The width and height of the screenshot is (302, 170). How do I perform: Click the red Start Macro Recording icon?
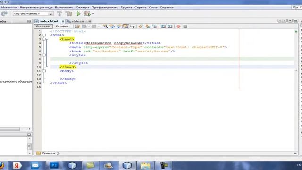click(178, 26)
